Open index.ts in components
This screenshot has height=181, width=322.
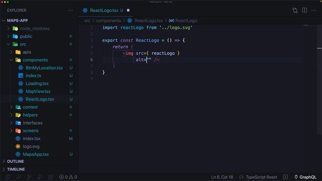point(33,76)
